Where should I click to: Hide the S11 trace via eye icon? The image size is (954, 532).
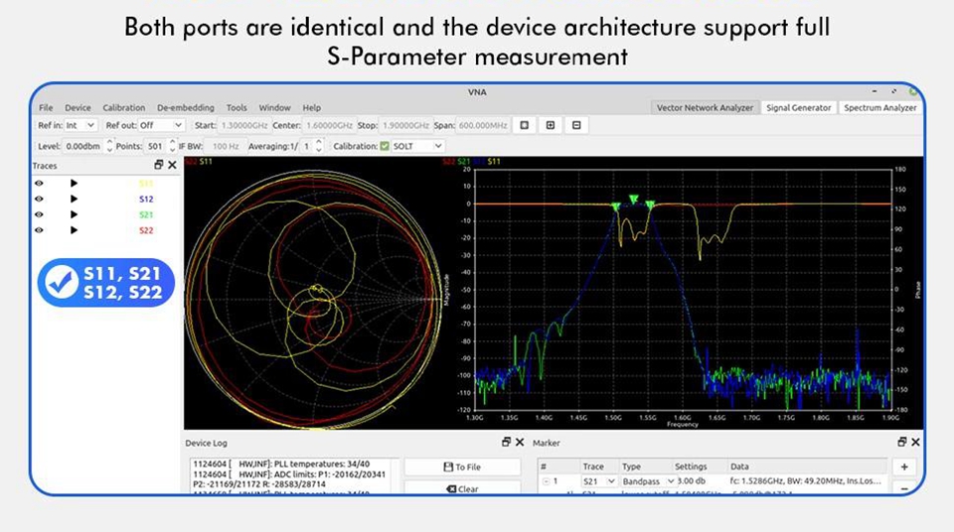[x=40, y=184]
